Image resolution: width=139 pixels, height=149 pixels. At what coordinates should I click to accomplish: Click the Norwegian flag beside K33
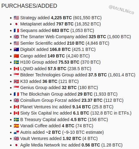click(x=16, y=81)
